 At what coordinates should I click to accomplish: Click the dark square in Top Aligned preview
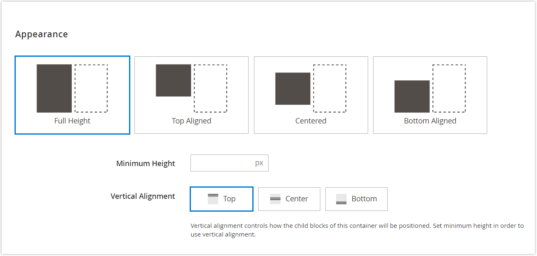click(x=173, y=81)
